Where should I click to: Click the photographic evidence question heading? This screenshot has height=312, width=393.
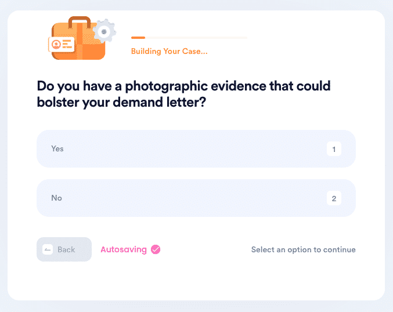[183, 94]
